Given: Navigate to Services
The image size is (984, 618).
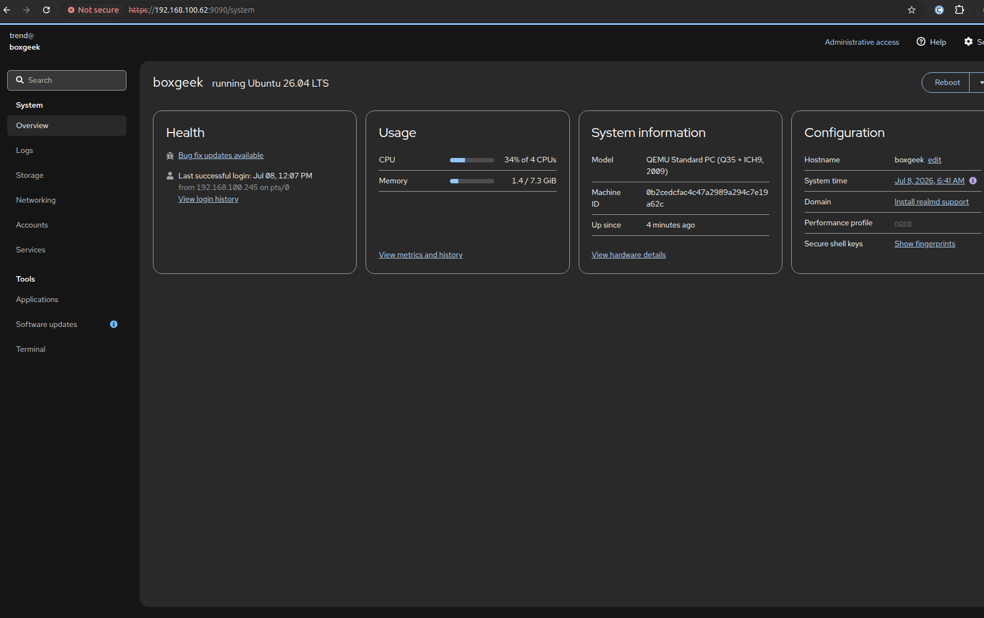Looking at the screenshot, I should point(67,250).
